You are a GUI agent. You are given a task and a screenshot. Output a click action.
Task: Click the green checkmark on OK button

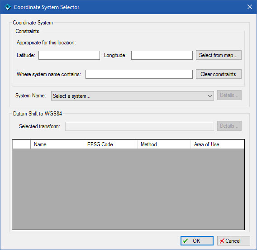(x=186, y=241)
